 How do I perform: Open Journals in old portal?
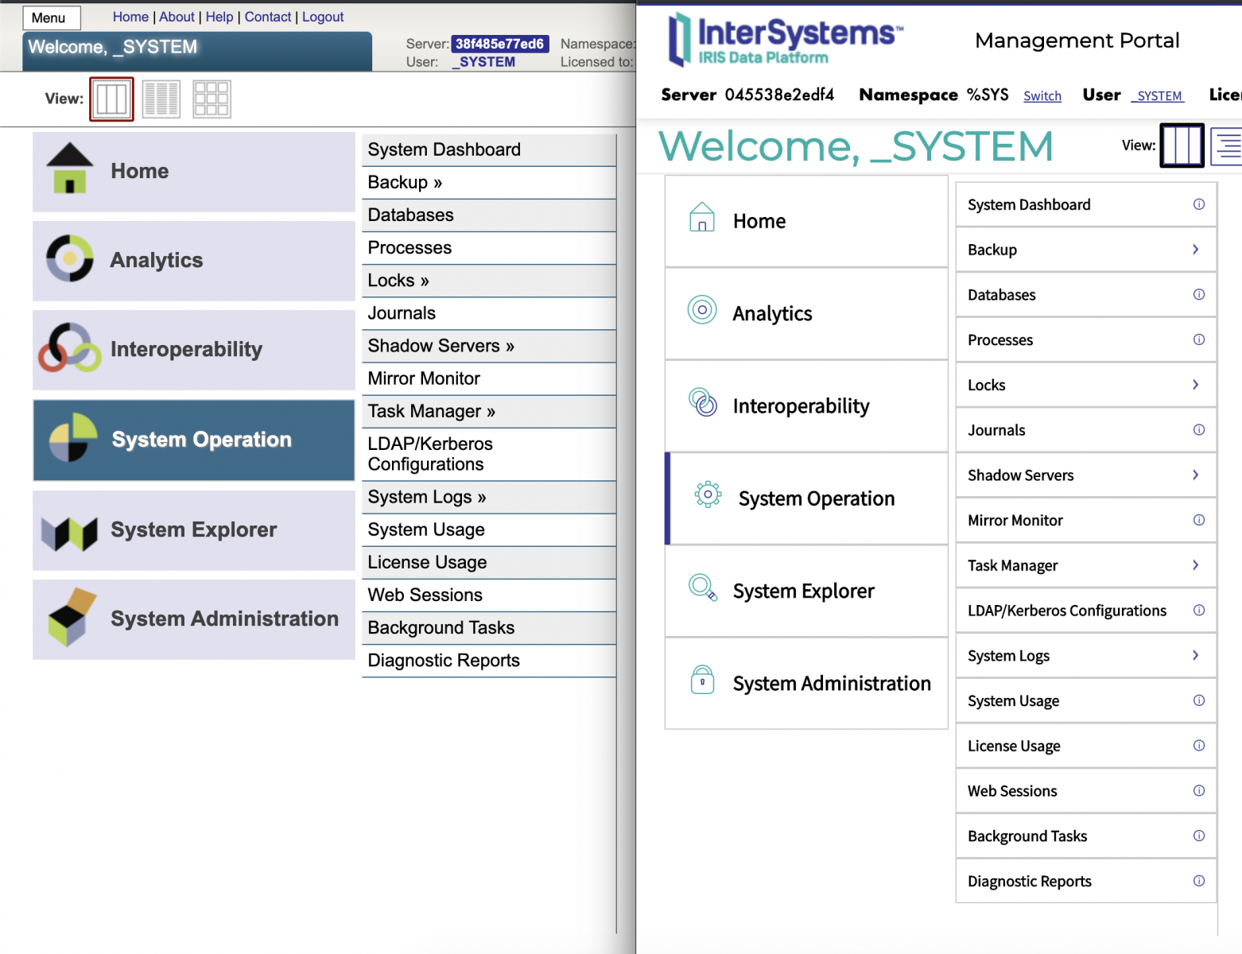(x=489, y=313)
